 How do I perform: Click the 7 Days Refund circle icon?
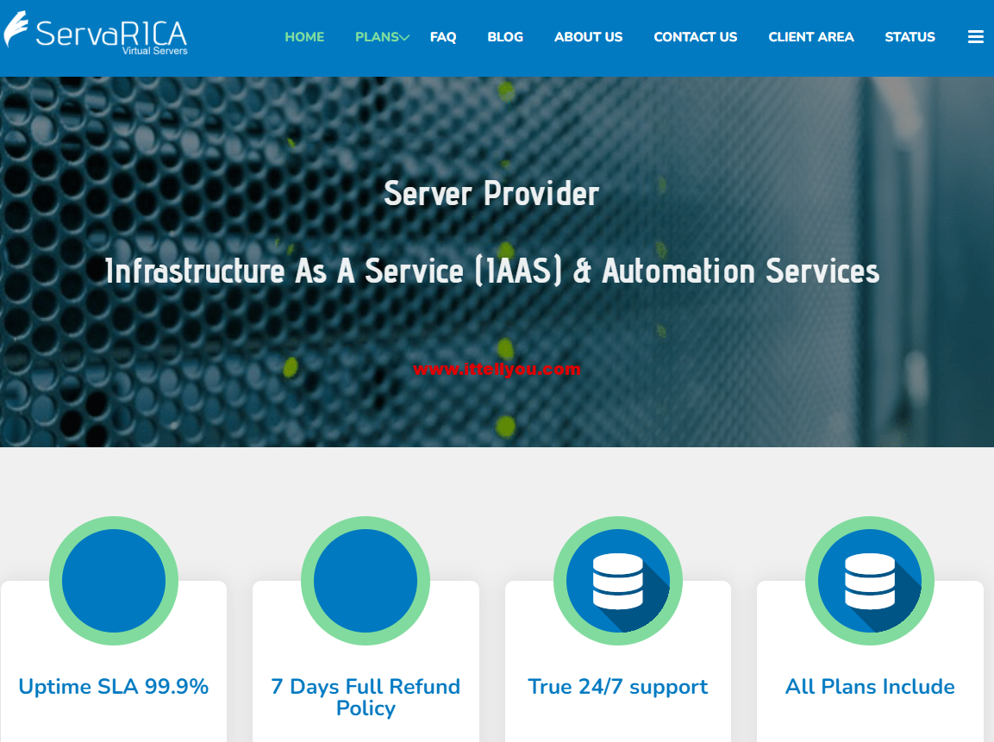[366, 580]
